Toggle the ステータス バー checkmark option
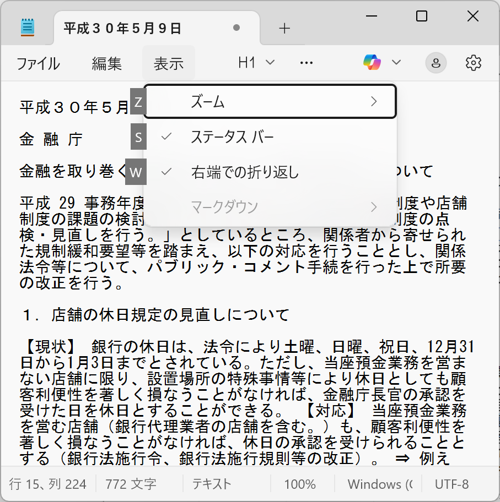The height and width of the screenshot is (502, 500). coord(232,137)
